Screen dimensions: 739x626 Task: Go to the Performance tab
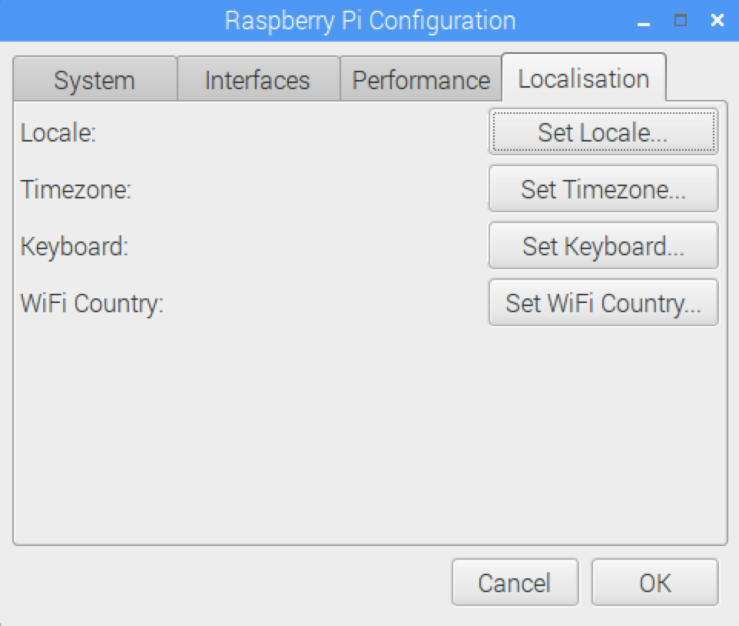(421, 80)
